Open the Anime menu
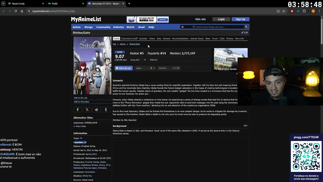This screenshot has height=182, width=323. click(77, 27)
